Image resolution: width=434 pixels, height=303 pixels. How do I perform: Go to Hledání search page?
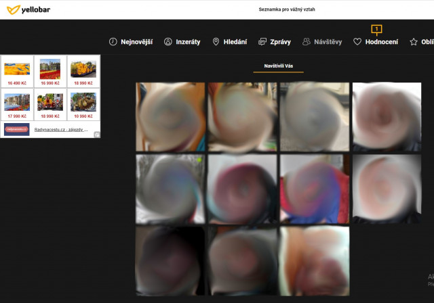235,42
